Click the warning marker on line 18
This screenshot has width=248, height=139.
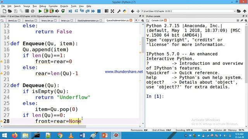2,61
